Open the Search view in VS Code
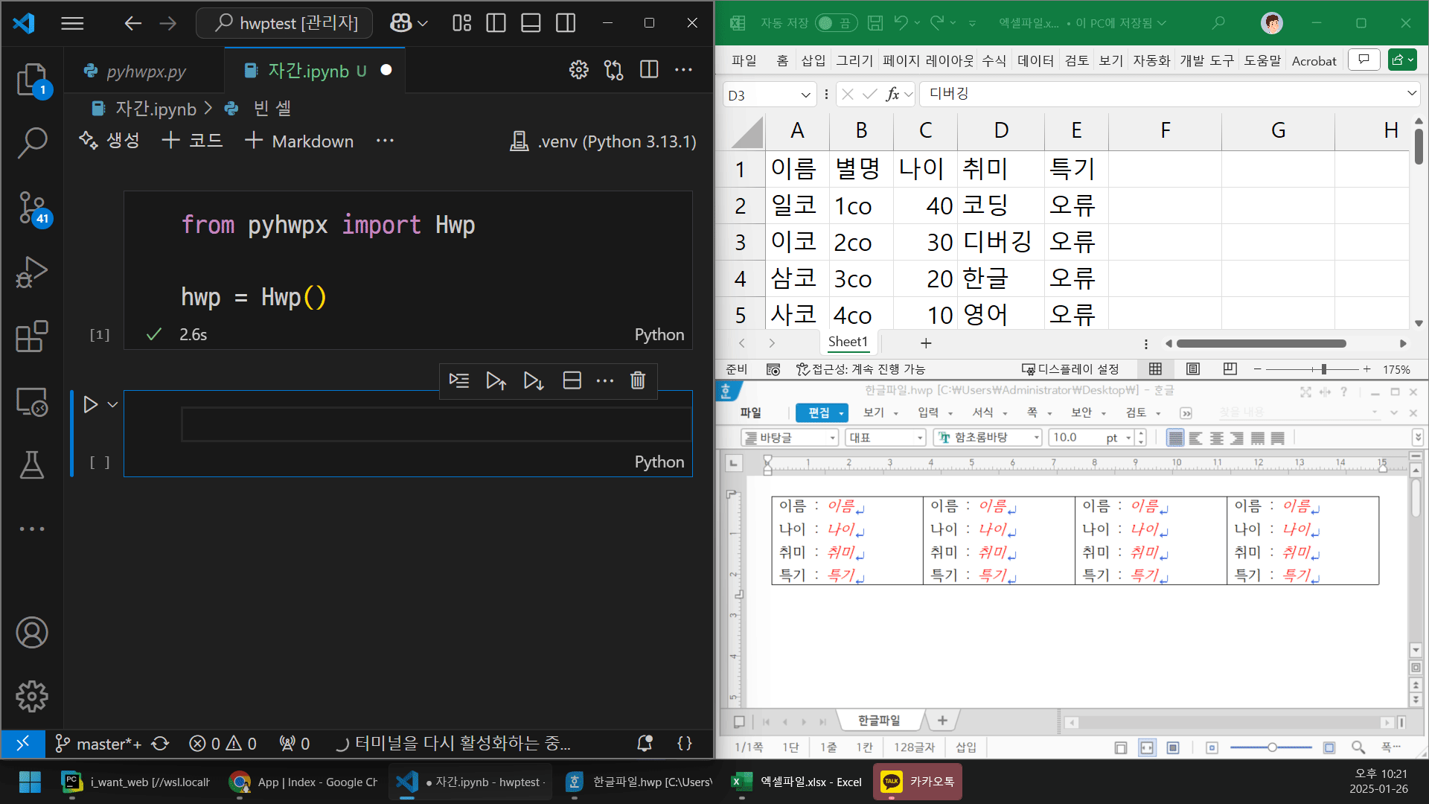Image resolution: width=1429 pixels, height=804 pixels. pyautogui.click(x=32, y=143)
